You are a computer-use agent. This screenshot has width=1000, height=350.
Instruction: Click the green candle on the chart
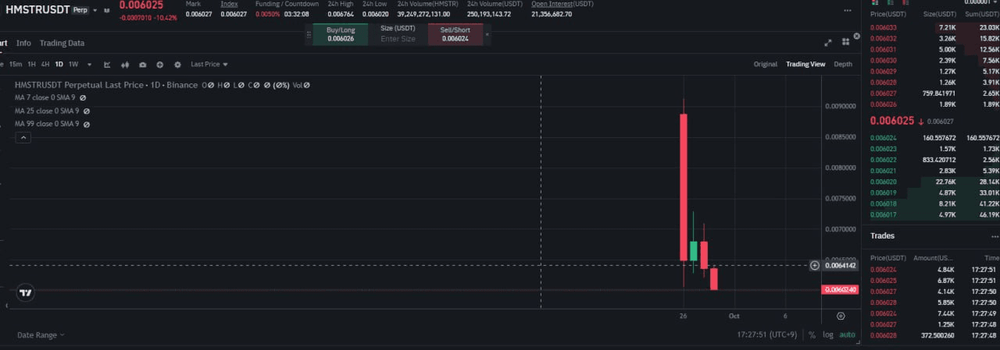(693, 251)
